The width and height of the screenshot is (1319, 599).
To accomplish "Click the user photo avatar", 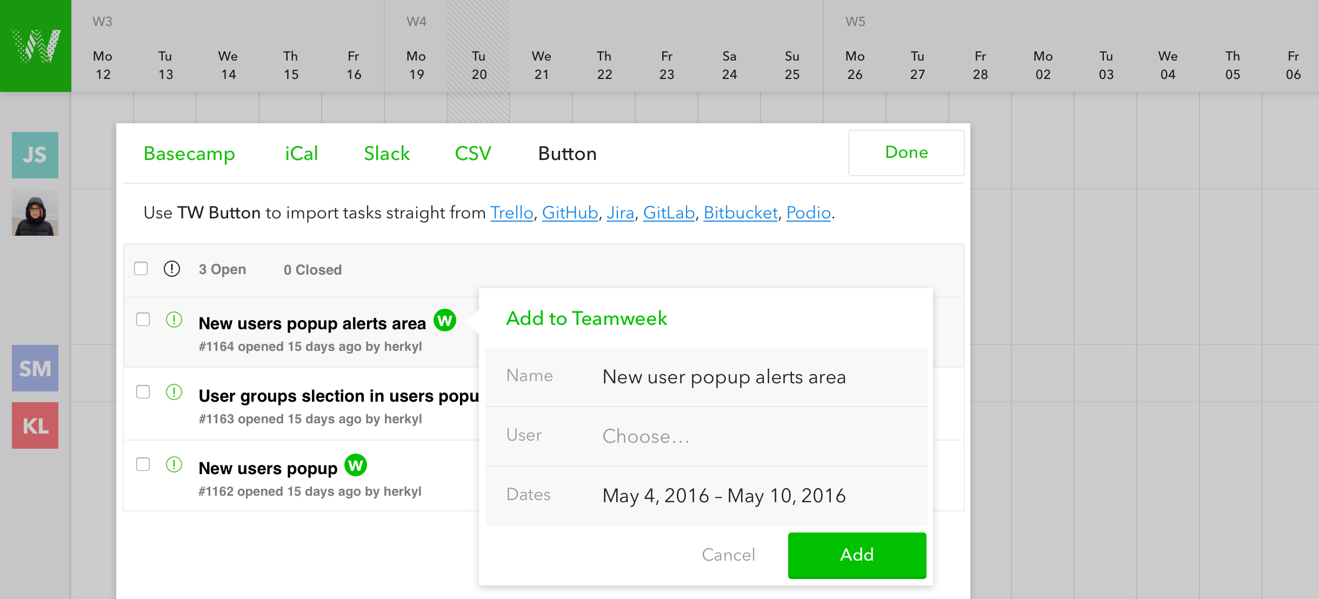I will [x=35, y=212].
